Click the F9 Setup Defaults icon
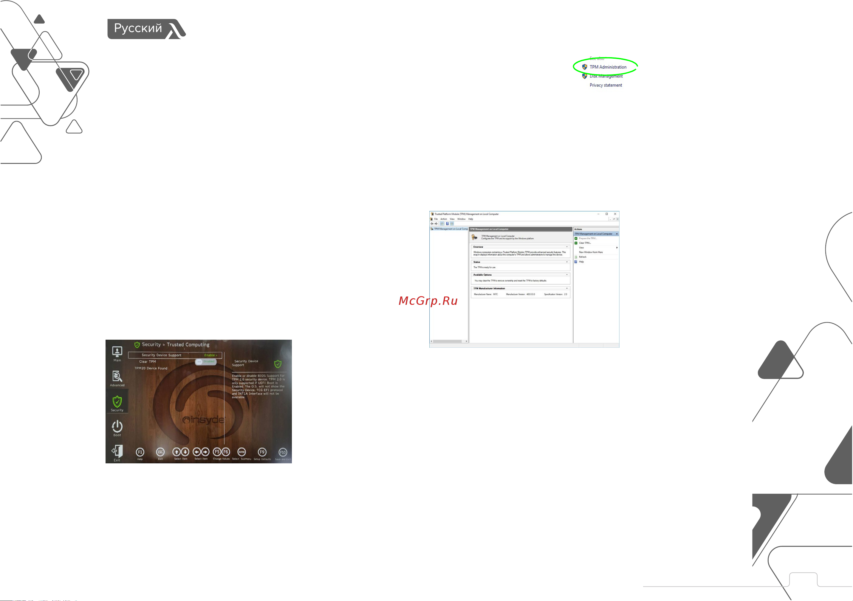853x601 pixels. (262, 452)
